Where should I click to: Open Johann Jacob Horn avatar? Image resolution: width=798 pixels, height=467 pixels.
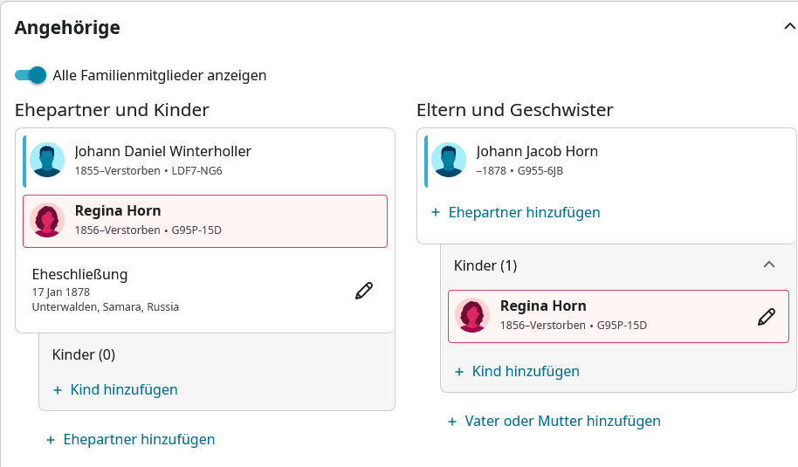click(449, 160)
